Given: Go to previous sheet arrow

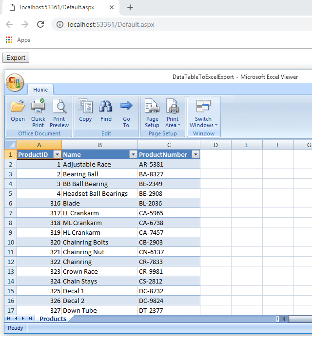Looking at the screenshot, I should [x=16, y=318].
